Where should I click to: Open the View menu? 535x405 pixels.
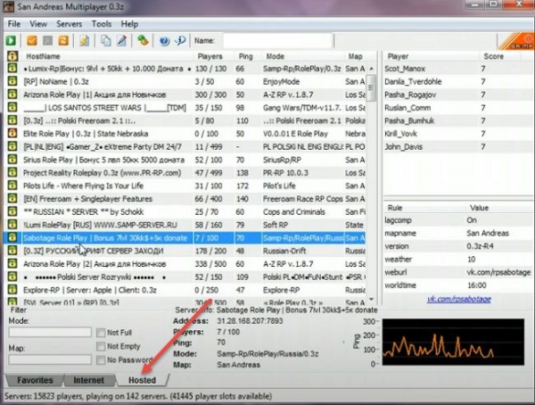click(38, 24)
